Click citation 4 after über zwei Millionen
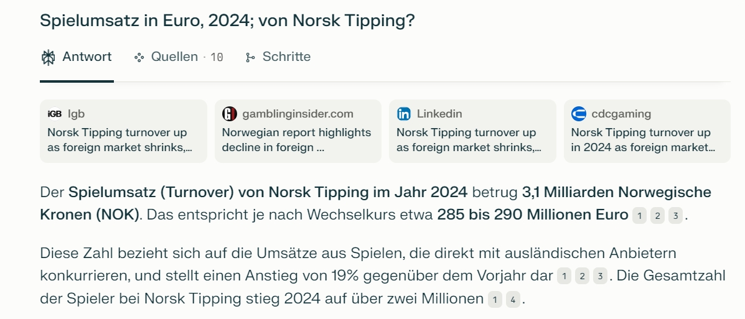The width and height of the screenshot is (745, 319). click(x=513, y=300)
